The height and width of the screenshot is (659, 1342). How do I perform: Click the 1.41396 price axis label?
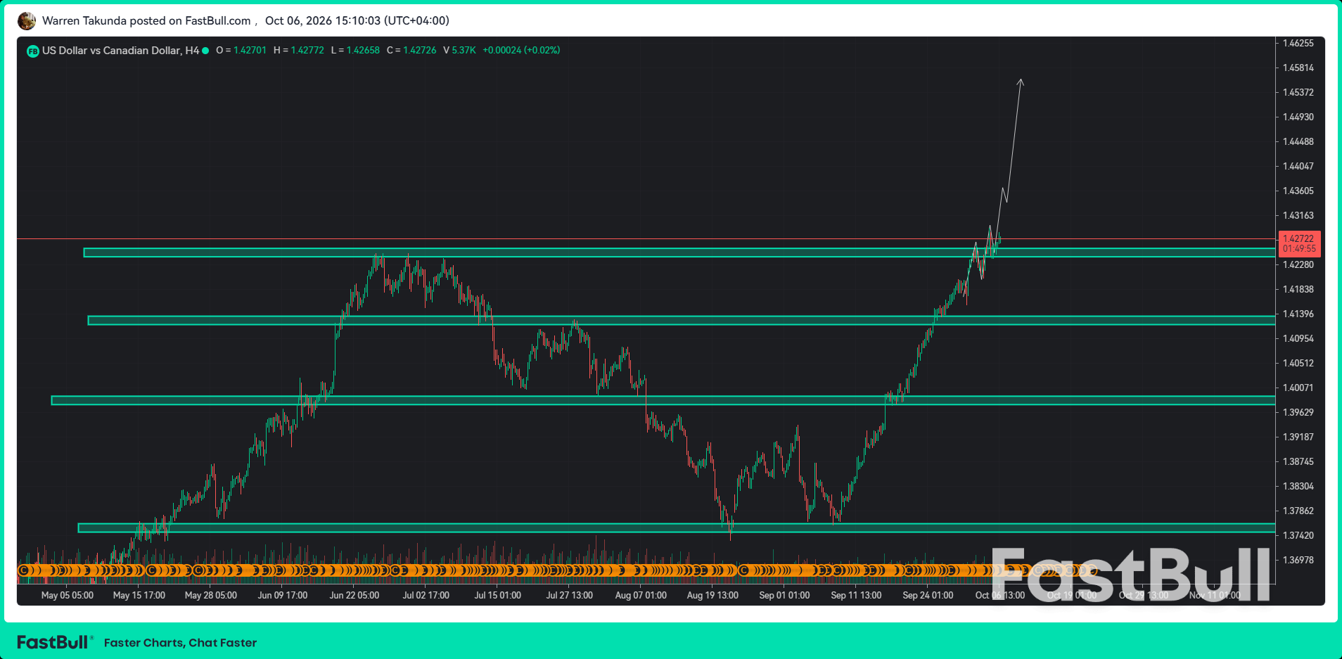[x=1298, y=314]
